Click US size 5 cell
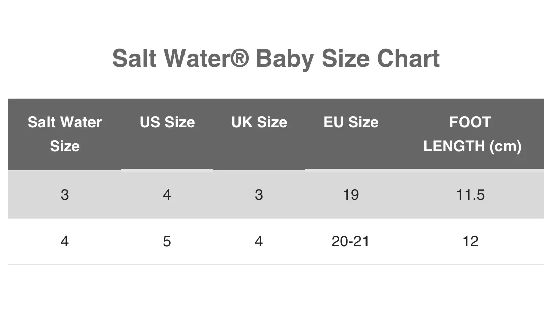 [167, 241]
